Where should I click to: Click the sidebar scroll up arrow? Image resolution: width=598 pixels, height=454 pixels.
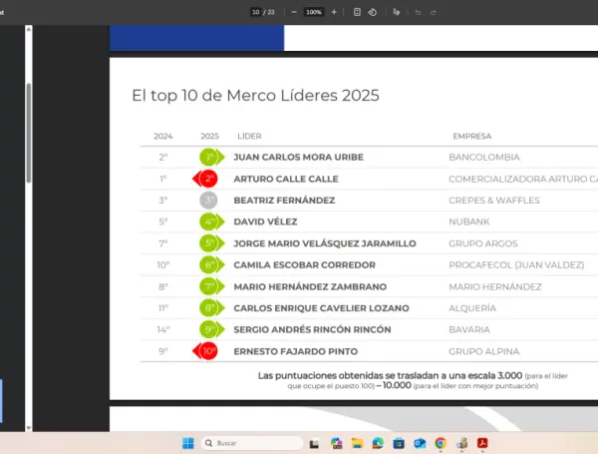point(29,29)
